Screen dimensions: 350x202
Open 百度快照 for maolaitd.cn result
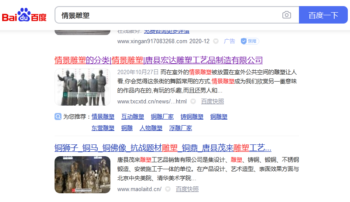pos(187,189)
